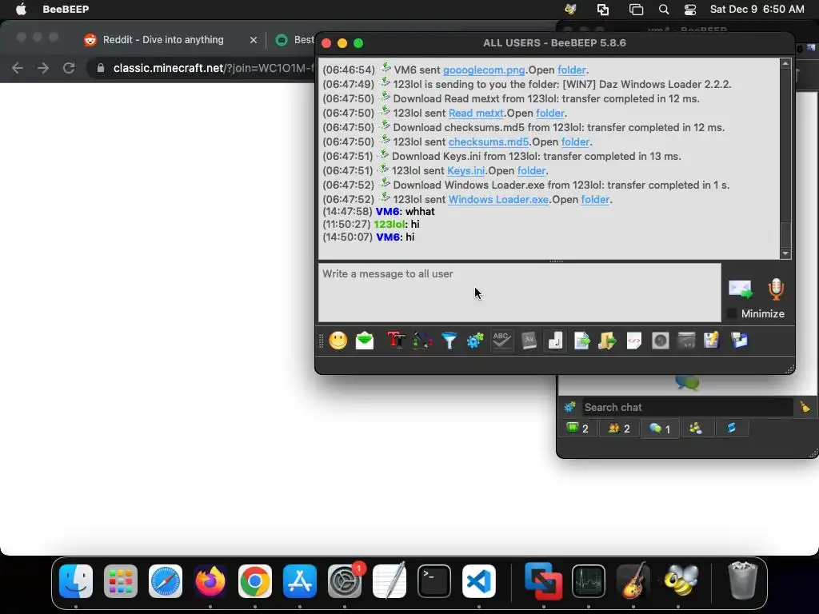
Task: Click the chat scrollbar up arrow
Action: 785,64
